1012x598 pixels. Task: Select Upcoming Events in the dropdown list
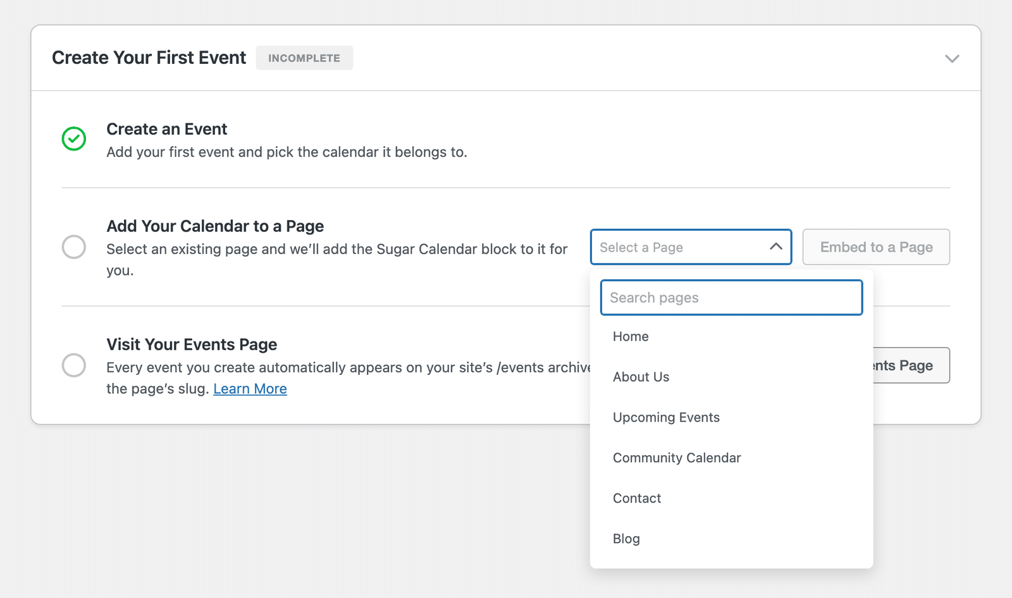click(731, 417)
